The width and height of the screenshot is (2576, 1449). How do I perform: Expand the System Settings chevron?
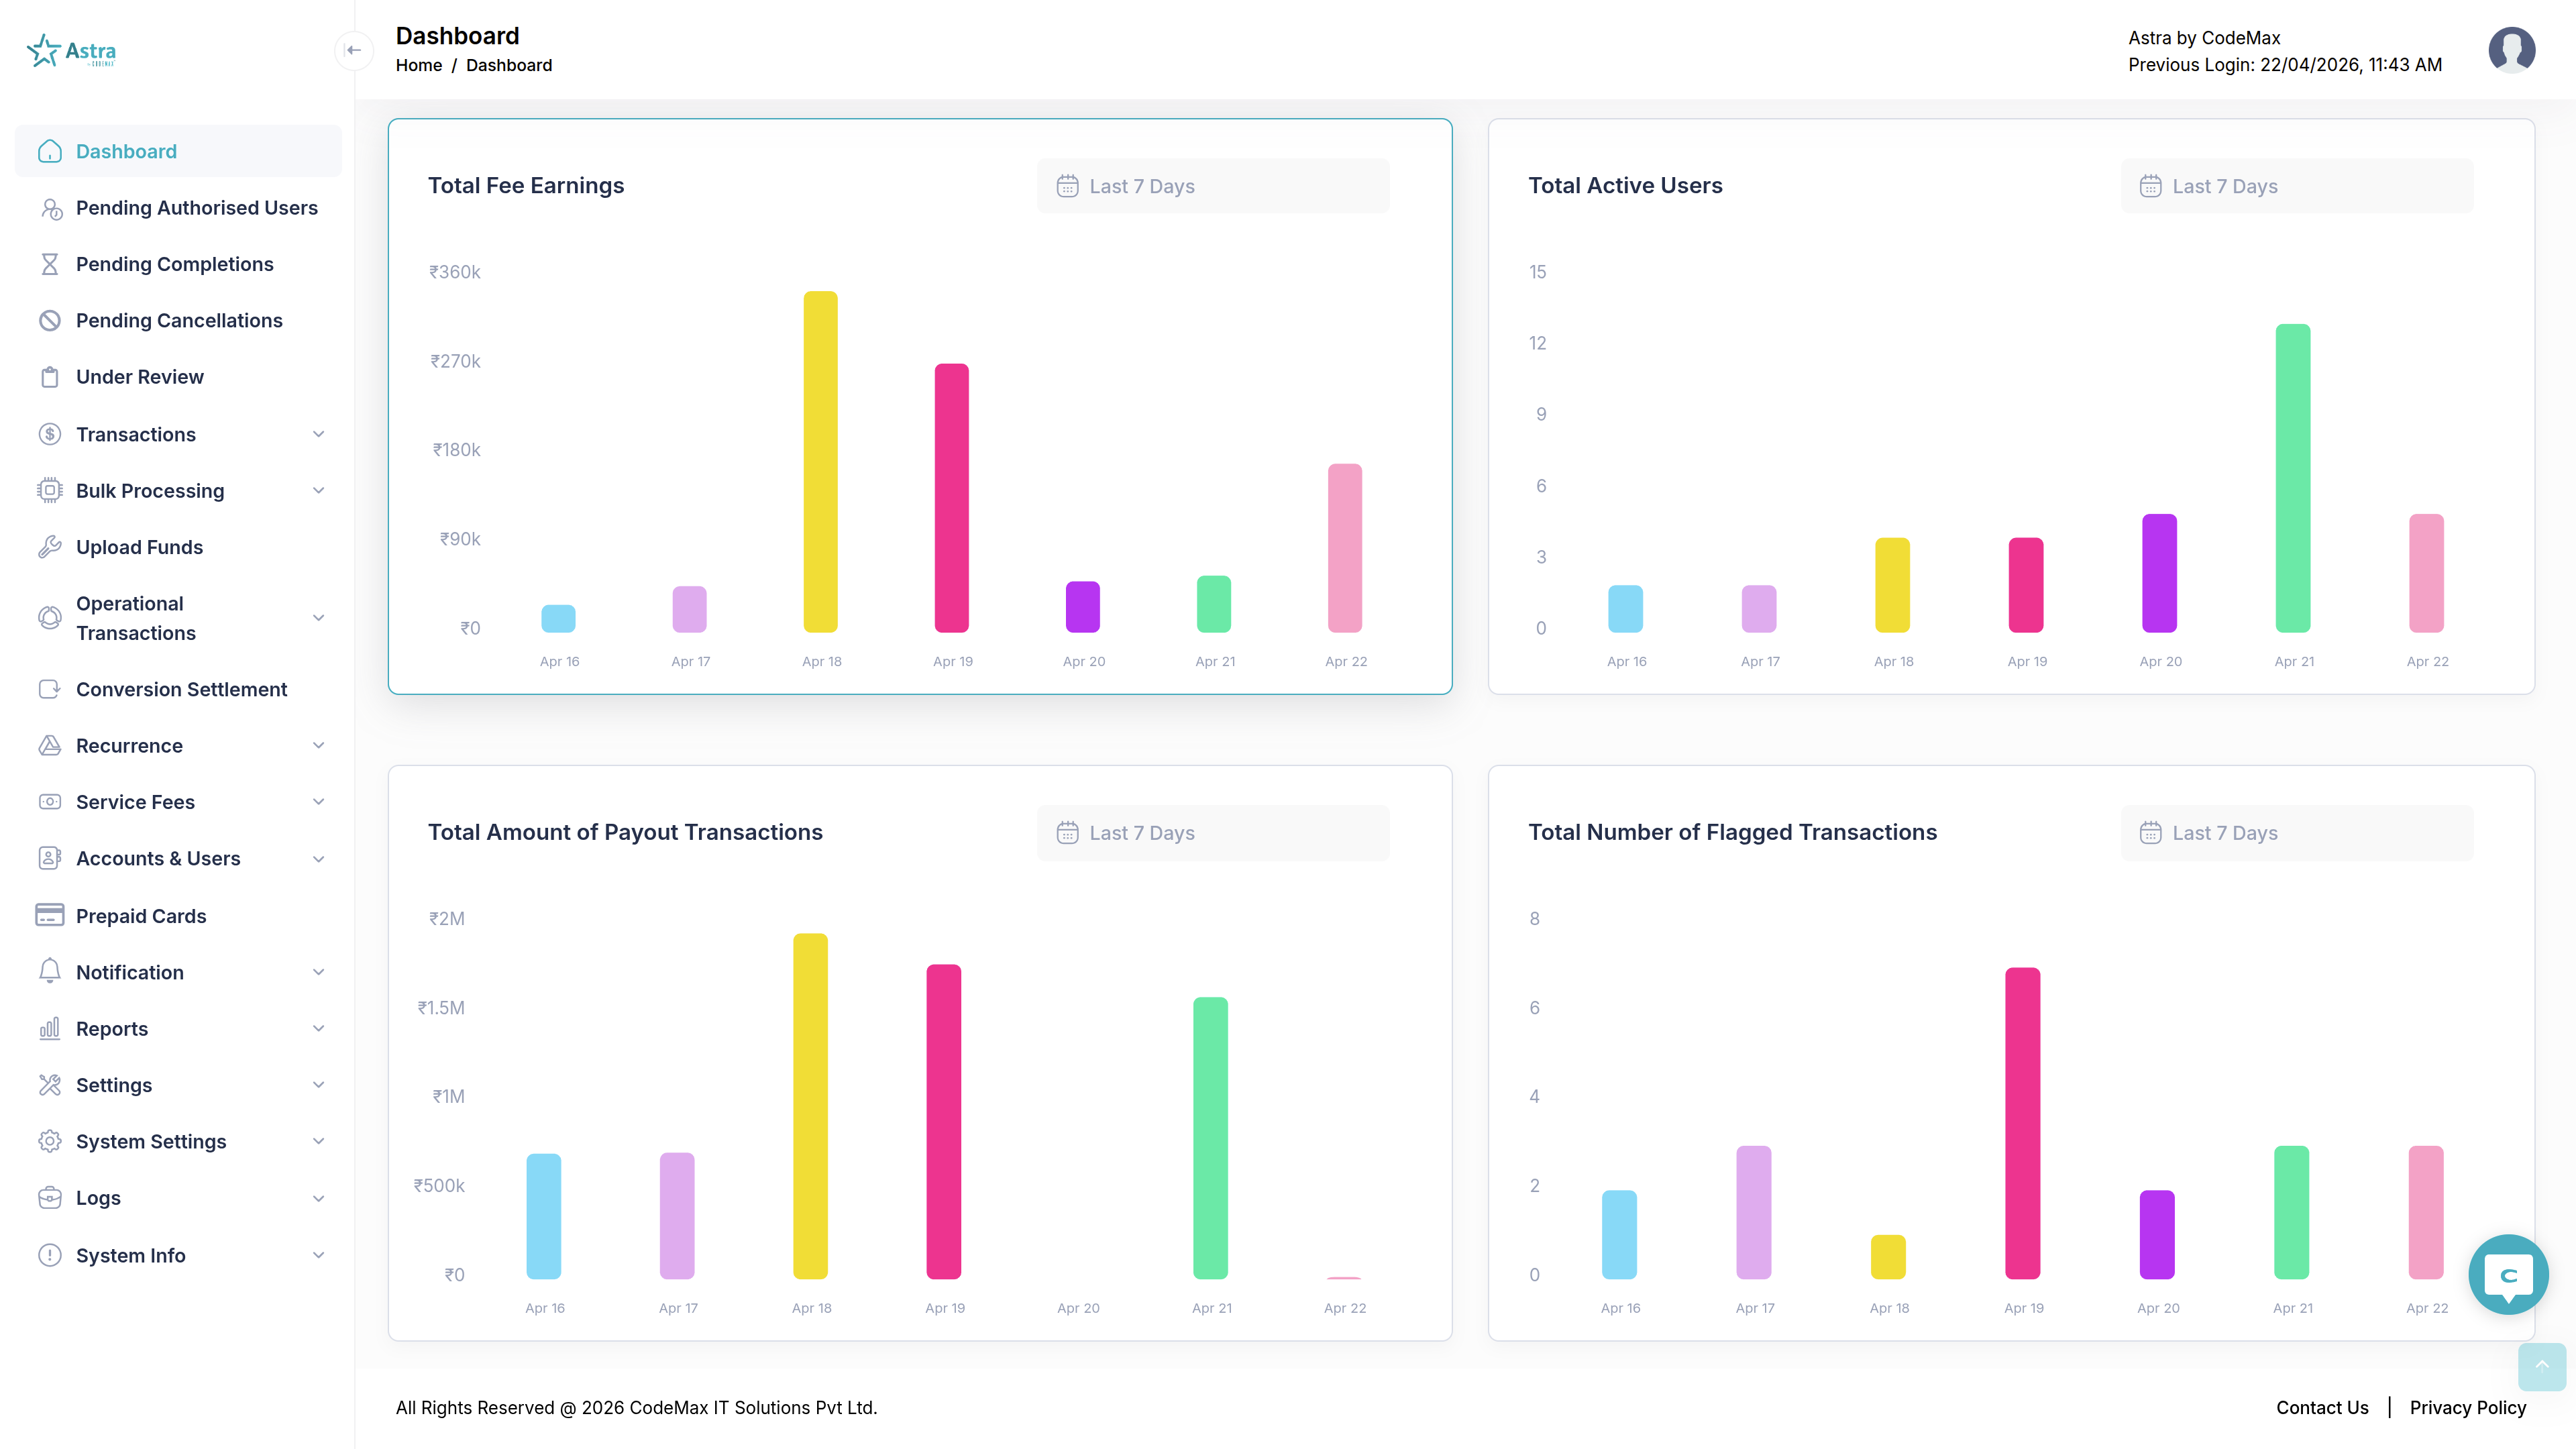(319, 1141)
